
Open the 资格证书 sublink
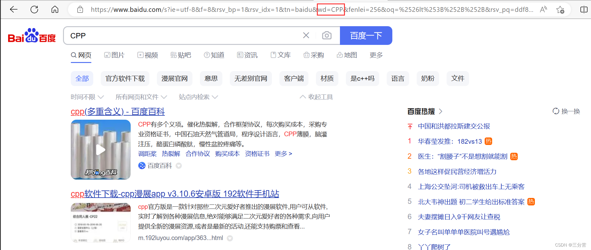click(x=257, y=154)
